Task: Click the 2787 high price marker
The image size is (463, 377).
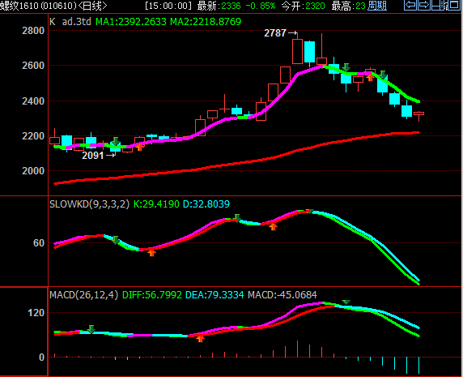Action: coord(275,33)
